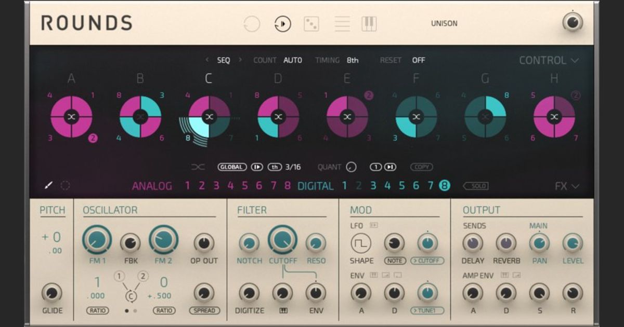Click the dice randomize icon
This screenshot has height=327, width=624.
pos(310,23)
